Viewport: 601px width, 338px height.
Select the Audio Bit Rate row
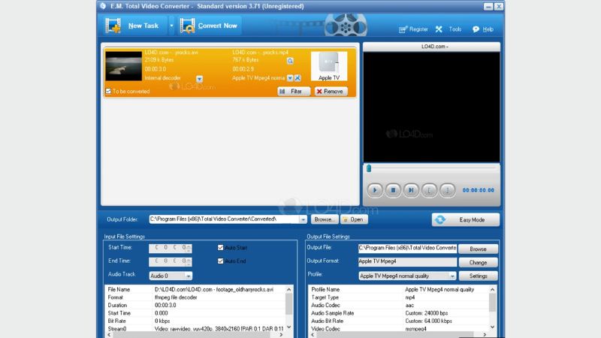click(399, 321)
